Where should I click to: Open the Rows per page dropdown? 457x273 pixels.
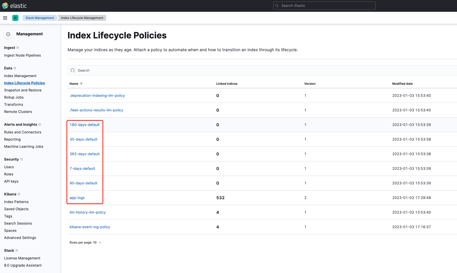click(x=85, y=243)
